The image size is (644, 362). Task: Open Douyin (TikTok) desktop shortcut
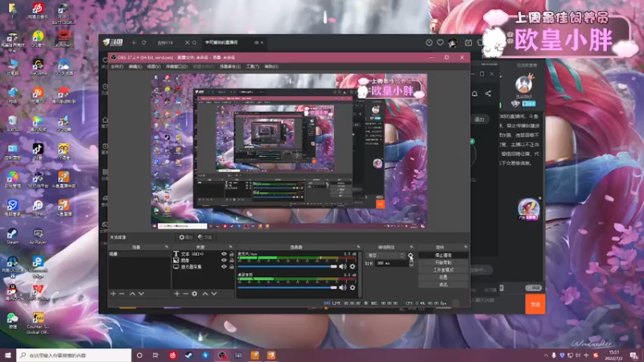(x=38, y=150)
